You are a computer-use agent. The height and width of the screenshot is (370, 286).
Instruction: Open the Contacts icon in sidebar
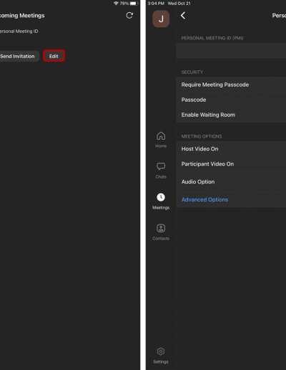click(161, 228)
